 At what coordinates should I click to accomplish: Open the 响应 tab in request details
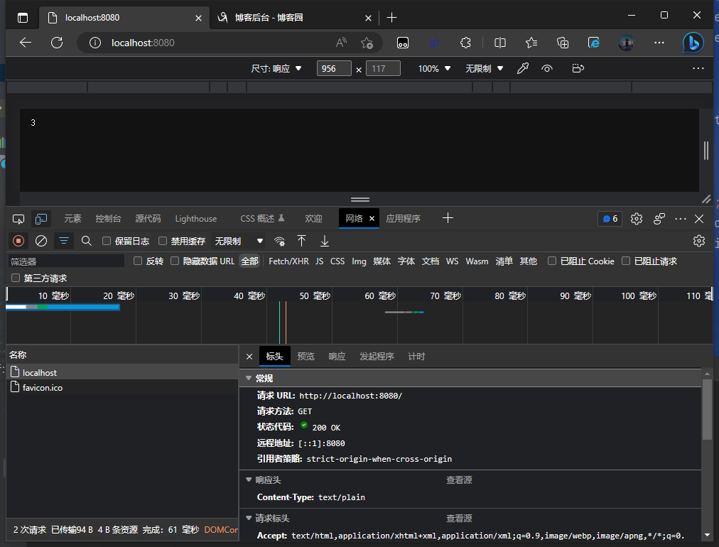(x=337, y=357)
